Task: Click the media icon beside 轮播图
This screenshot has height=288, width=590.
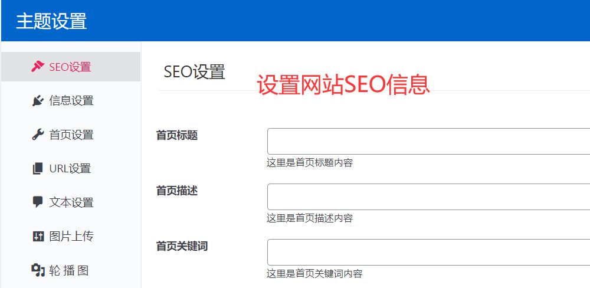Action: pyautogui.click(x=38, y=271)
